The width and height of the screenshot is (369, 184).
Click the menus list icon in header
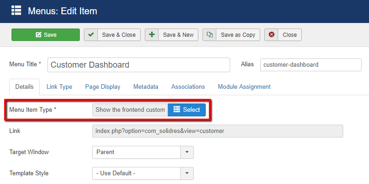click(17, 11)
